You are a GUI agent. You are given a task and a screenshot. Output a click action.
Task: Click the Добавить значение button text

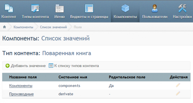[28, 66]
